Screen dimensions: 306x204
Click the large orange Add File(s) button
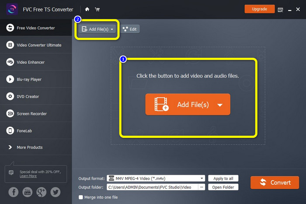point(188,104)
